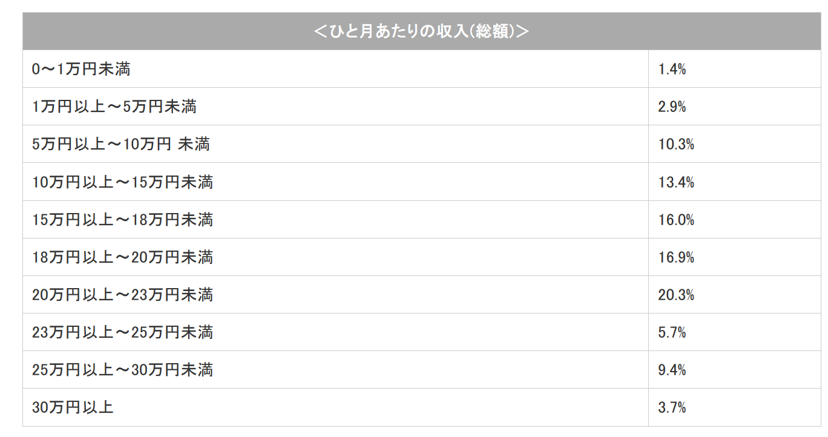The height and width of the screenshot is (437, 828).
Task: Click the 20.3% percentage cell
Action: click(x=676, y=295)
